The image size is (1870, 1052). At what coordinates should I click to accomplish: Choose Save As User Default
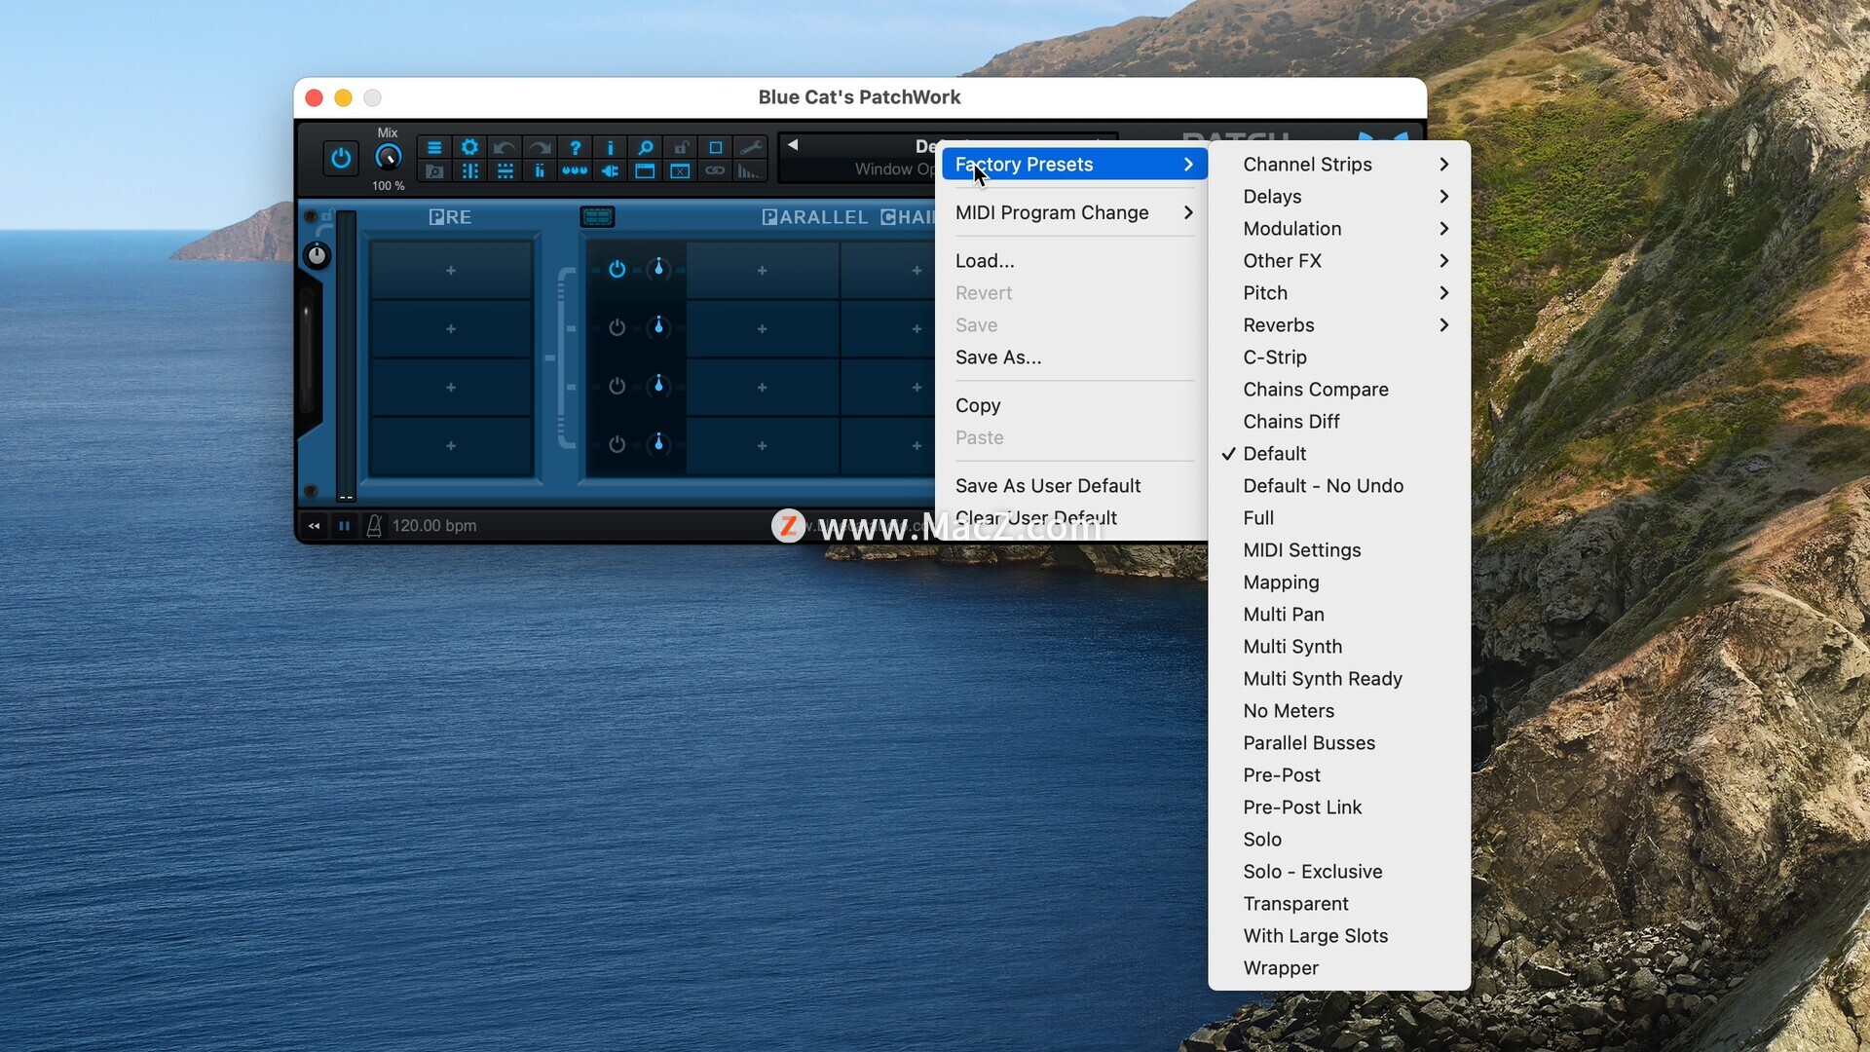pos(1074,486)
